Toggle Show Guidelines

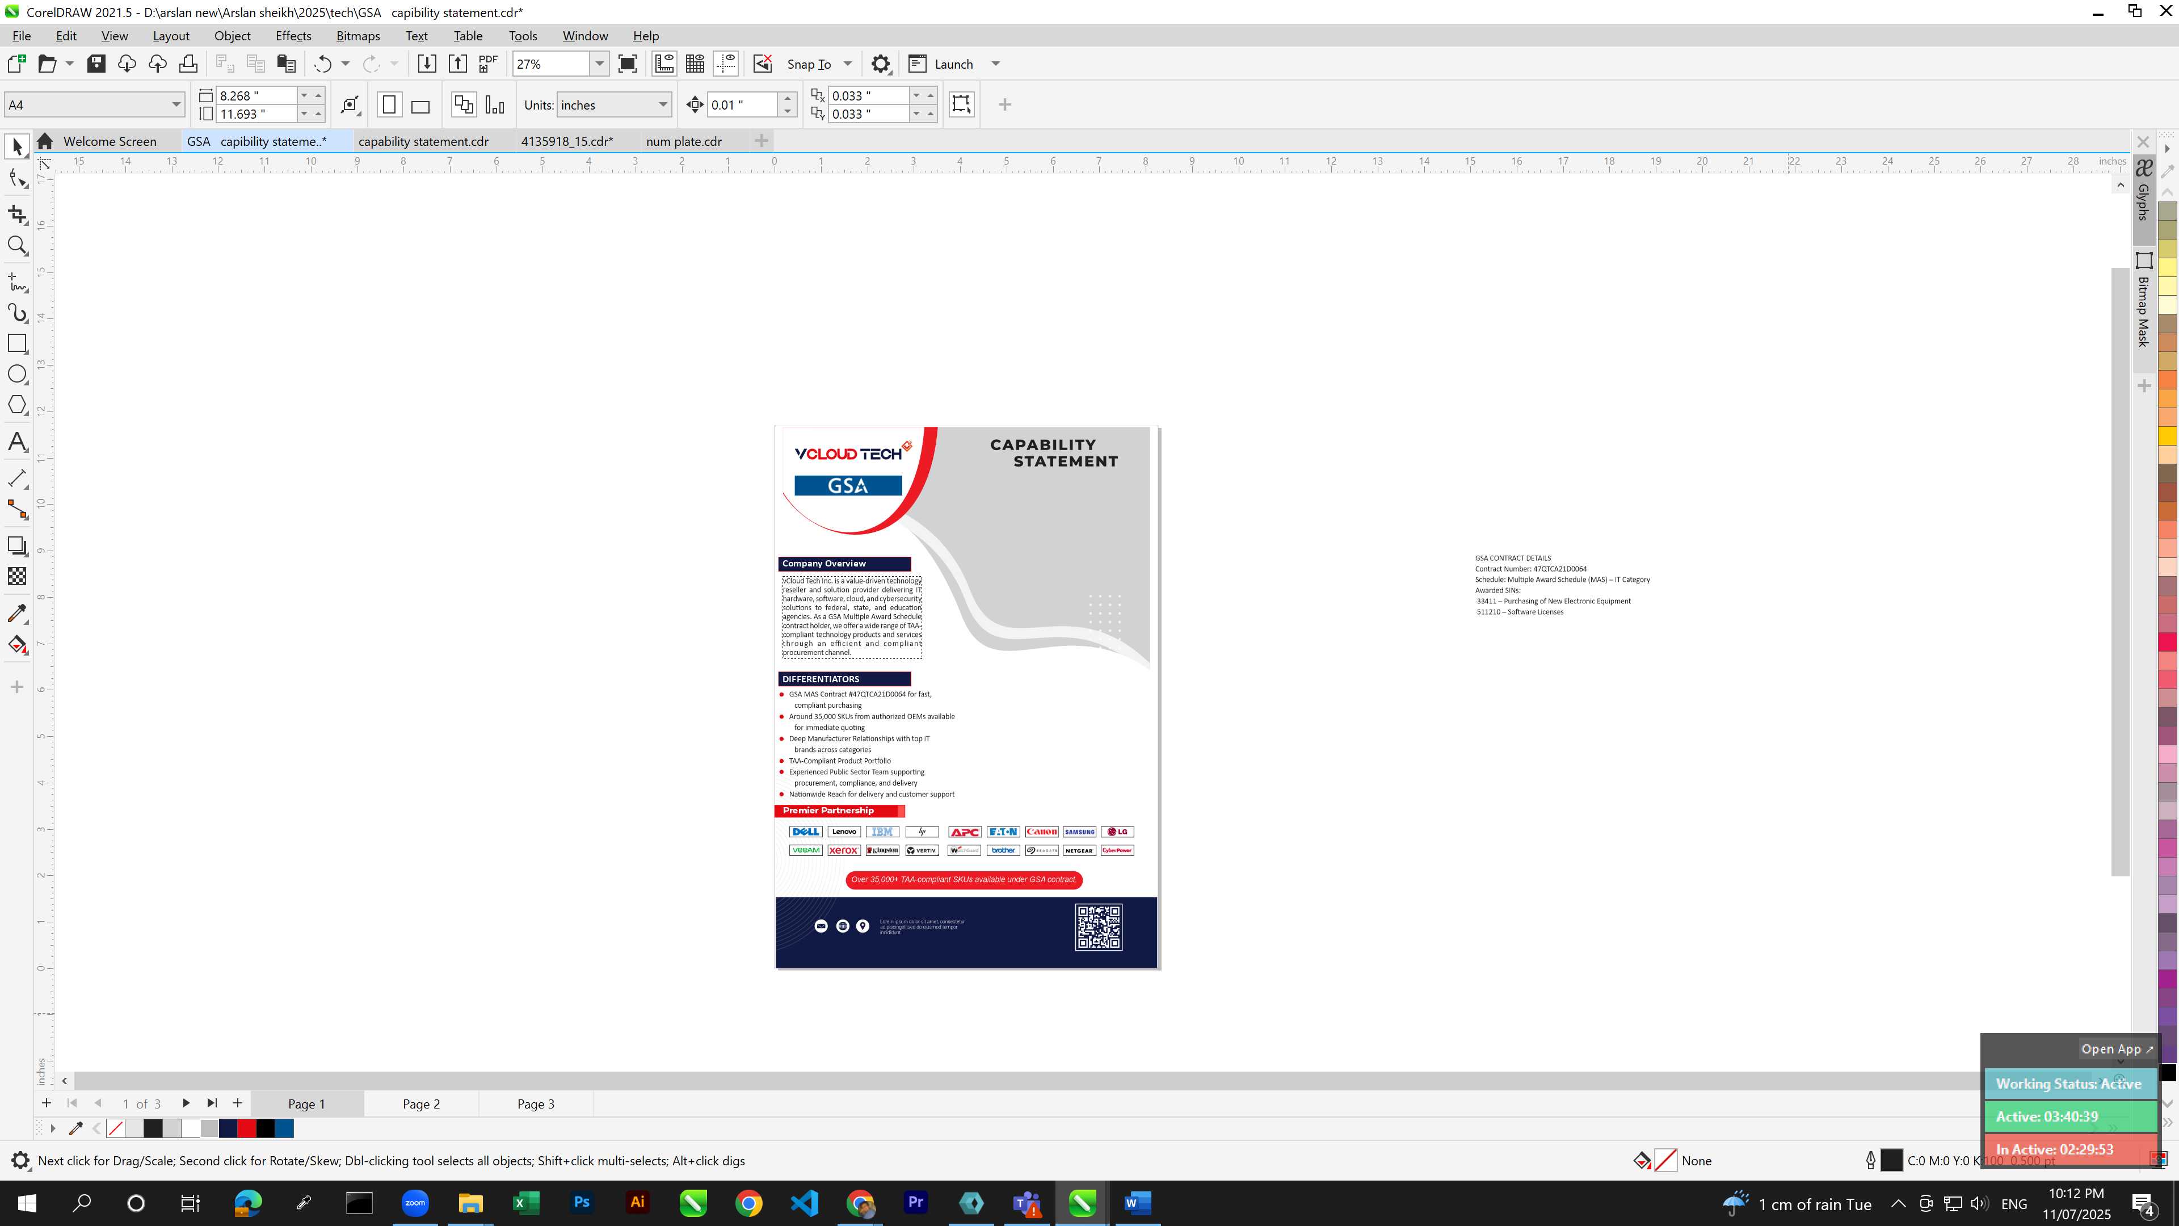(726, 64)
